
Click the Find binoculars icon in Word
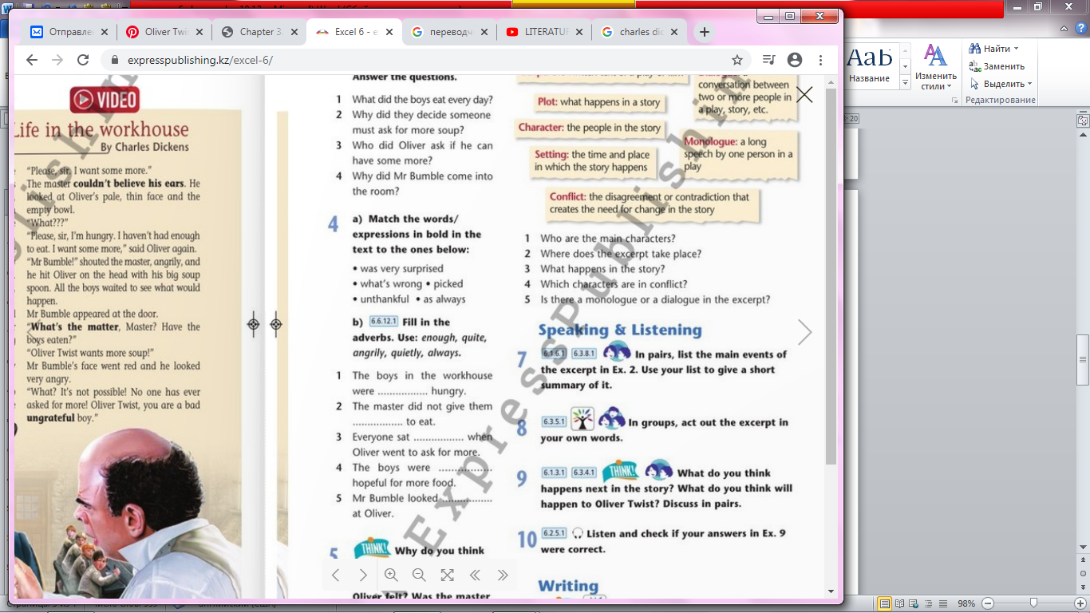974,49
